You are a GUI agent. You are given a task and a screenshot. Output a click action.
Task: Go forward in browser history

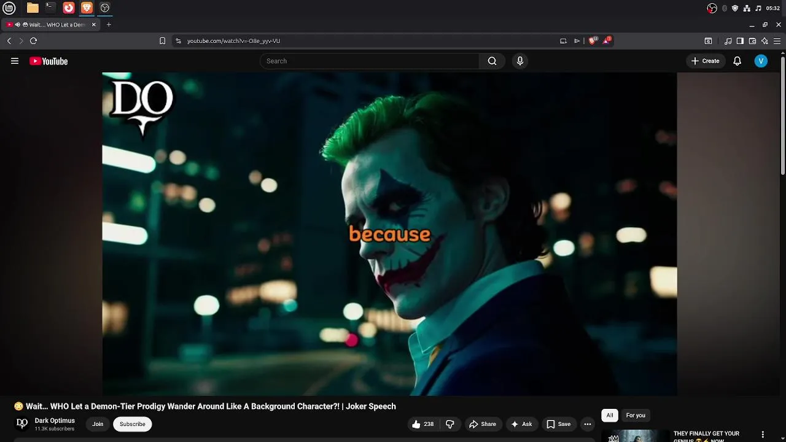click(21, 41)
